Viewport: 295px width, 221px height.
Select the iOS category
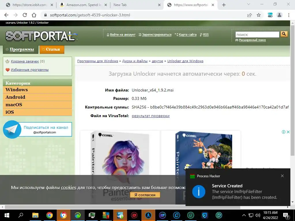tap(37, 112)
